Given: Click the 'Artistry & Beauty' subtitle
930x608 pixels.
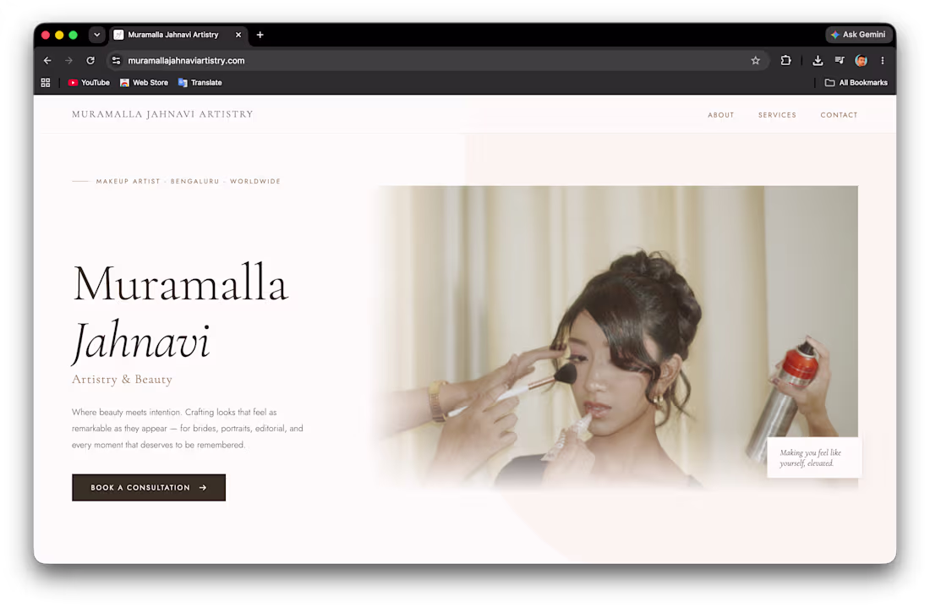Looking at the screenshot, I should (x=123, y=380).
